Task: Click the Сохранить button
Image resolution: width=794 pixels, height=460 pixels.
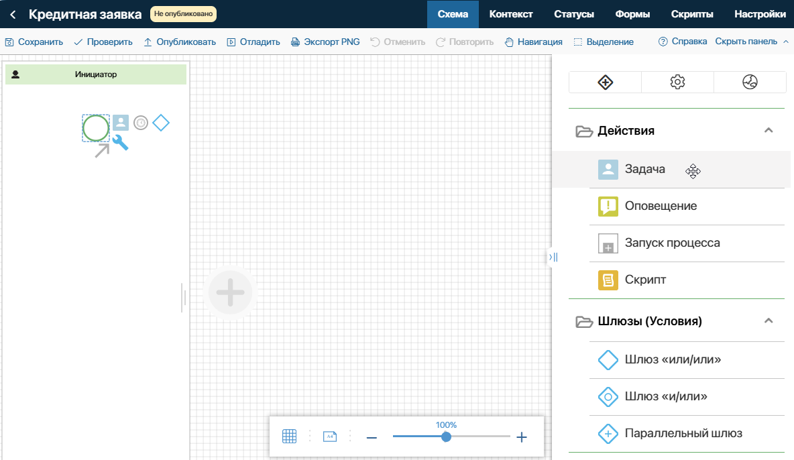Action: [x=34, y=42]
